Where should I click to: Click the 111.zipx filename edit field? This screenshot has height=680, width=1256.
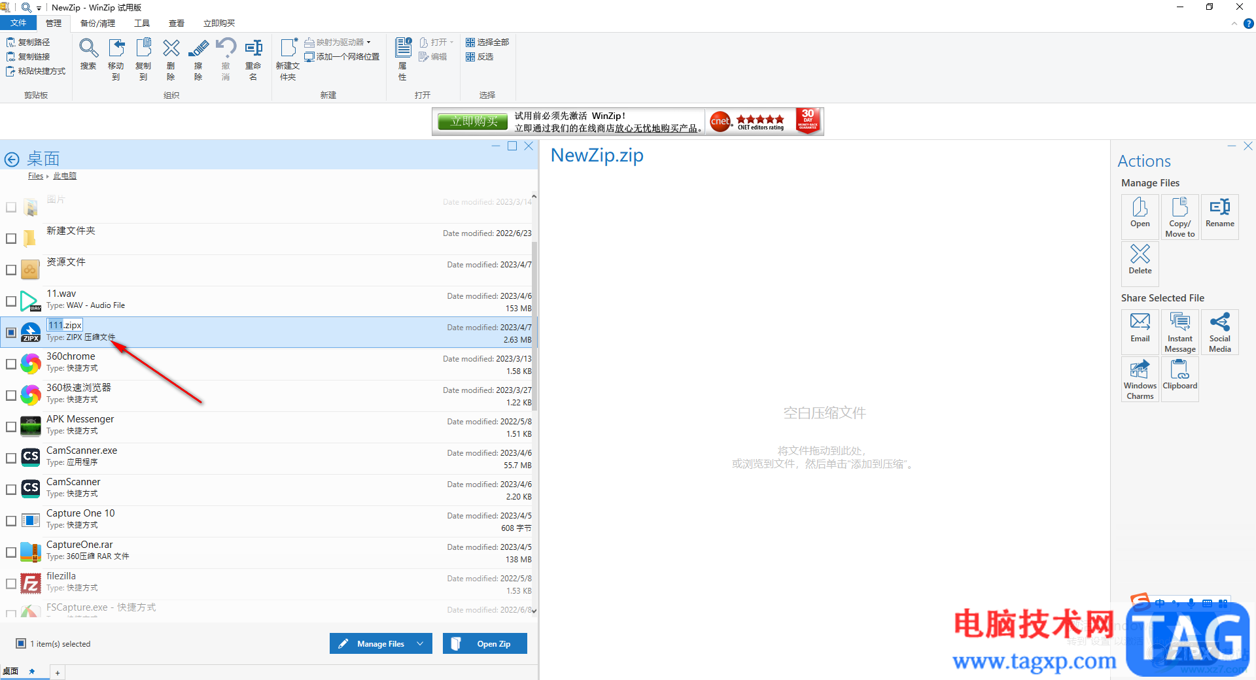tap(65, 325)
